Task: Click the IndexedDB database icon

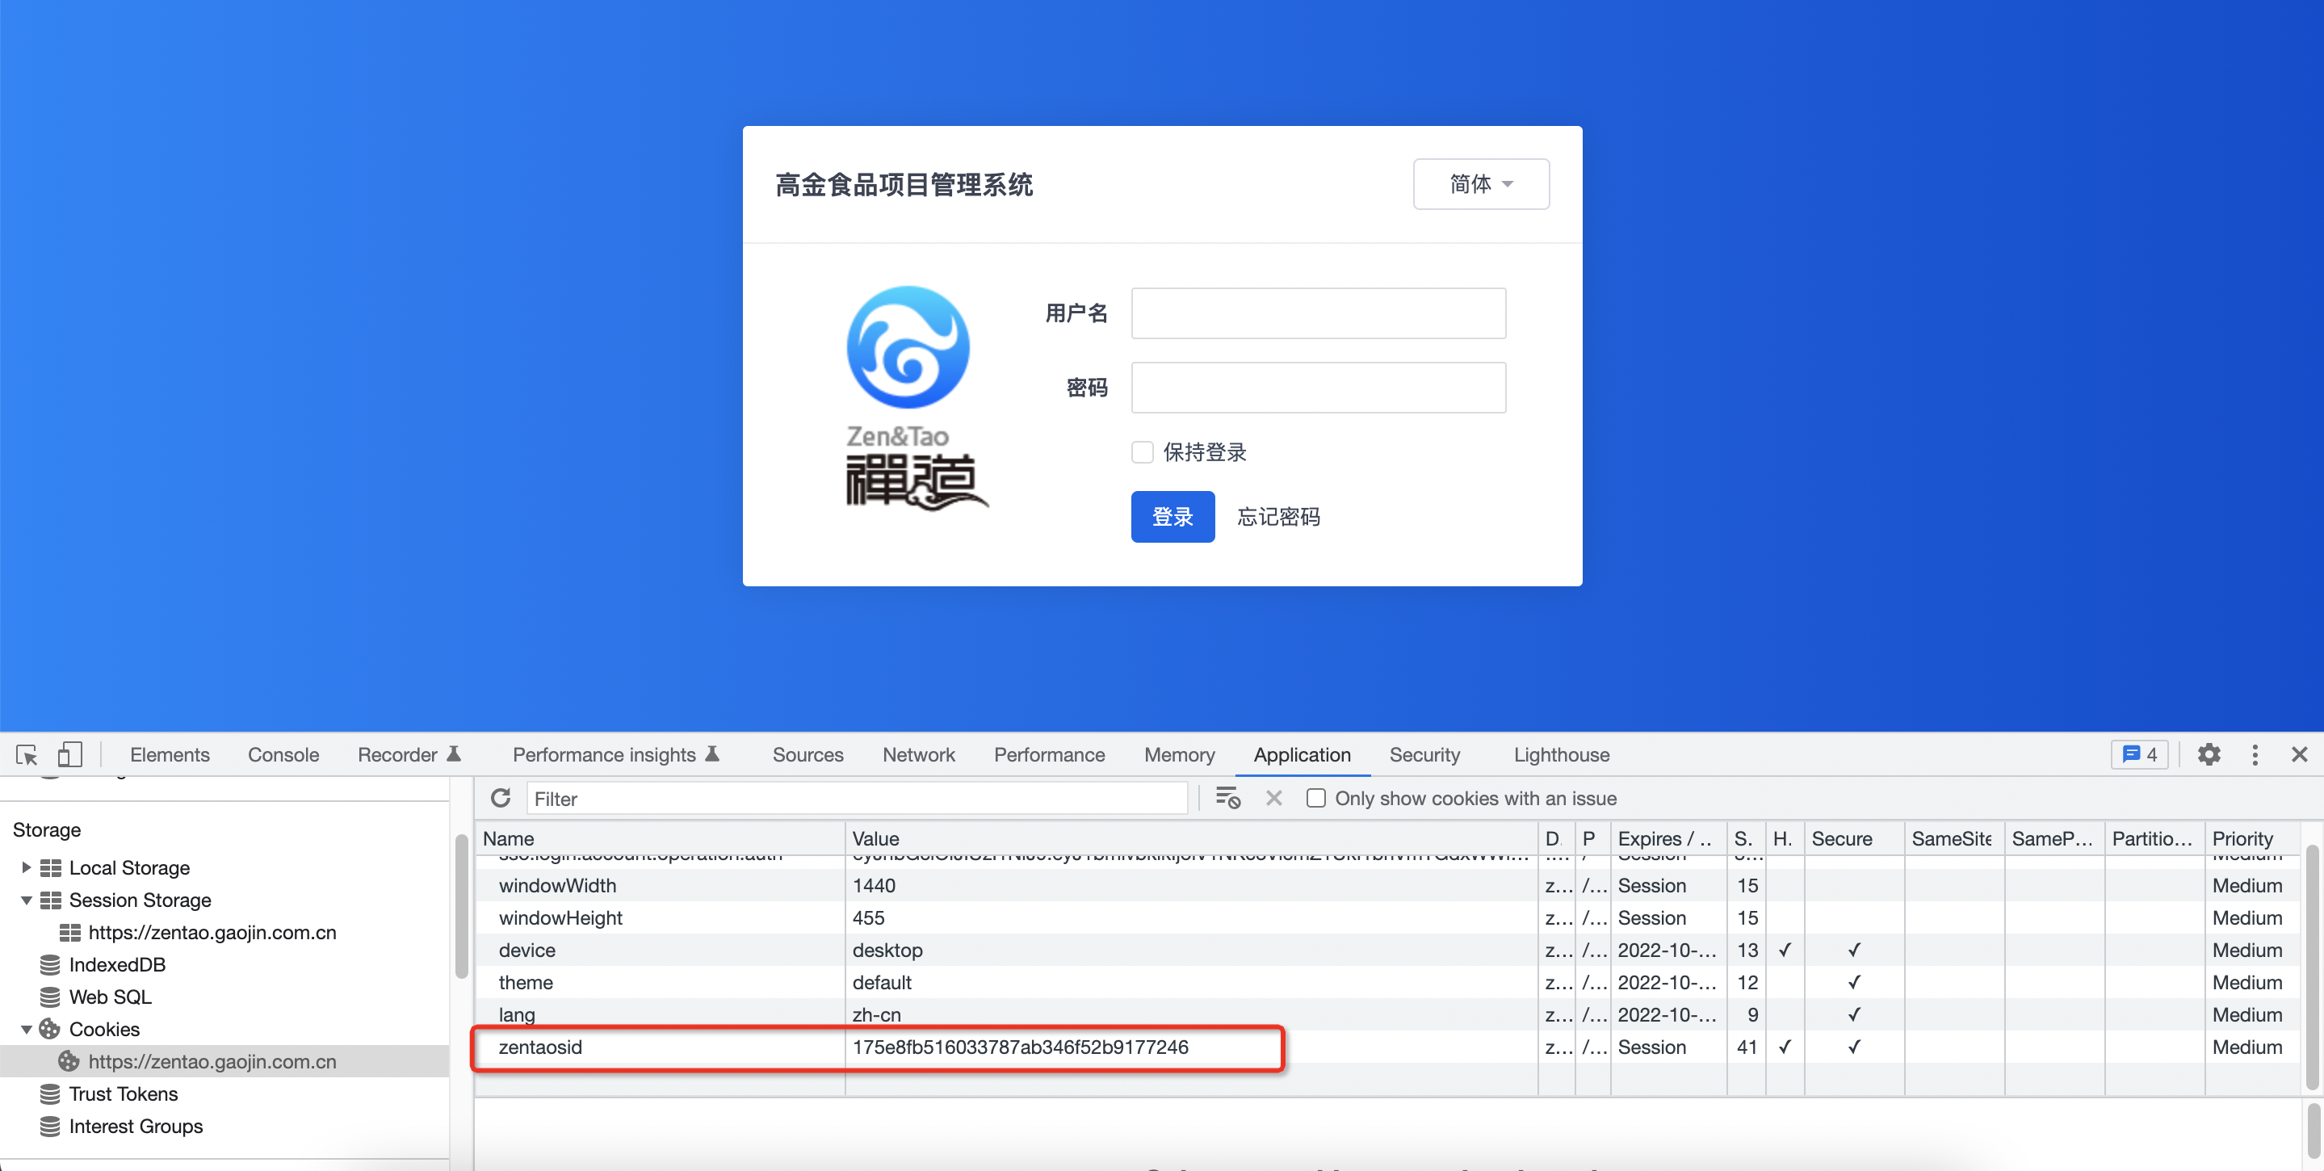Action: coord(51,964)
